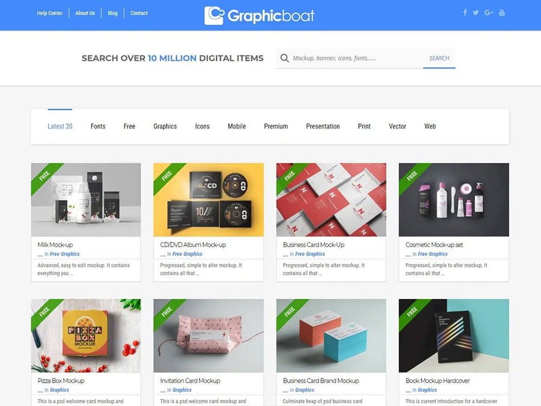Open the Vector category tab

(397, 126)
